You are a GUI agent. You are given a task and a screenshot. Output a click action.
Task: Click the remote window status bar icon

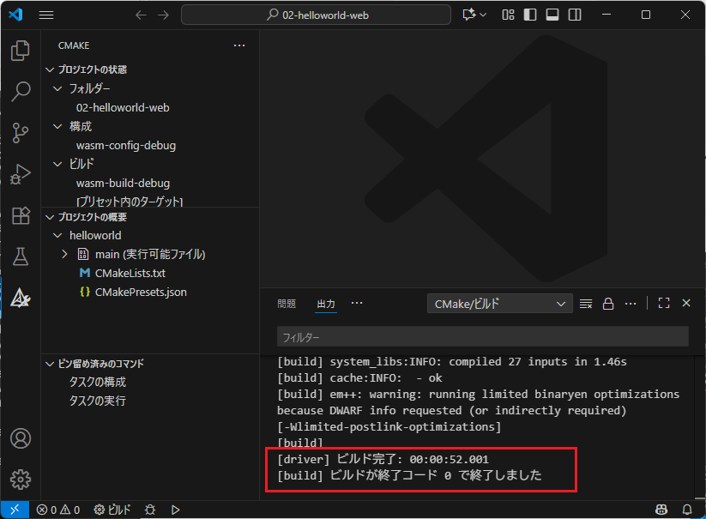point(15,510)
